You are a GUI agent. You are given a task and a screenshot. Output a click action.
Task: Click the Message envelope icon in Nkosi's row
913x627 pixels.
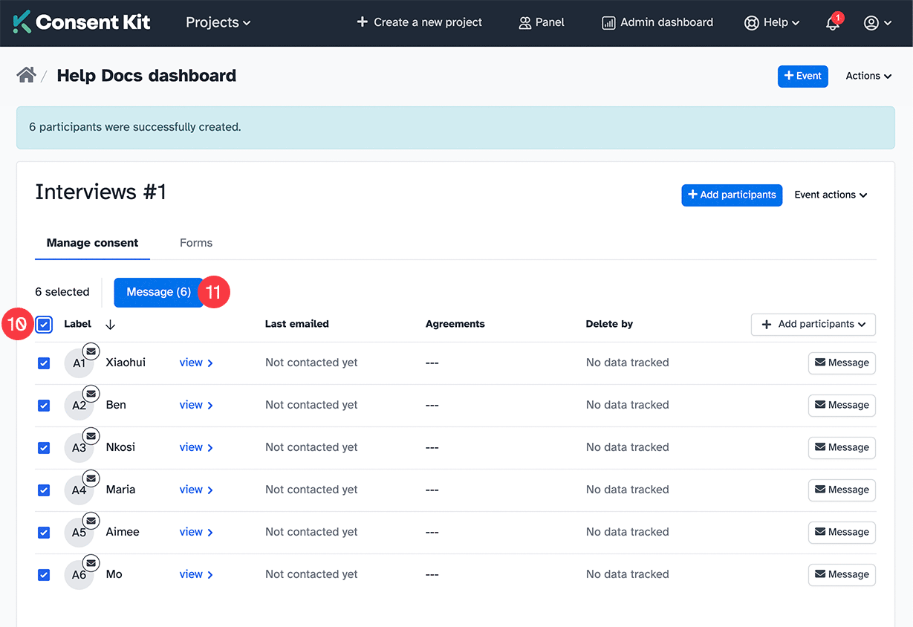(x=820, y=447)
